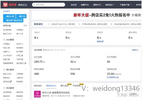Open 订单查询 under 常用功能
The height and width of the screenshot is (100, 142).
click(20, 30)
